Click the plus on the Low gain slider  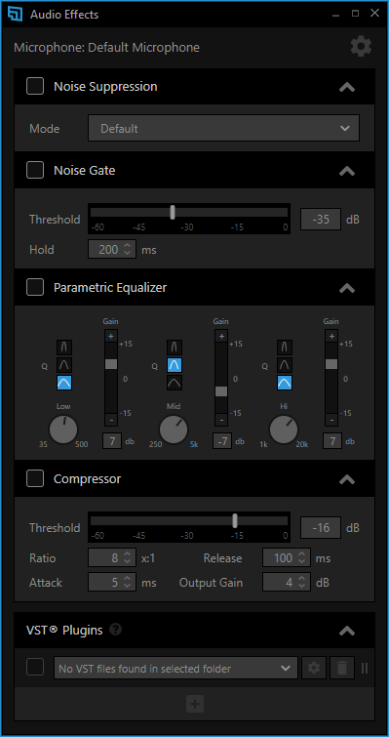(111, 336)
